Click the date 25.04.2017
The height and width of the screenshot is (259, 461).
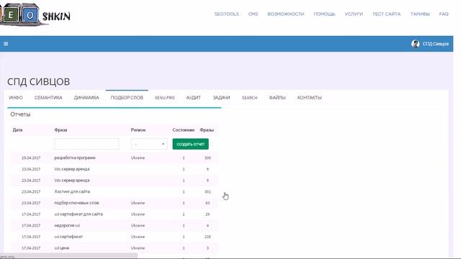click(31, 158)
